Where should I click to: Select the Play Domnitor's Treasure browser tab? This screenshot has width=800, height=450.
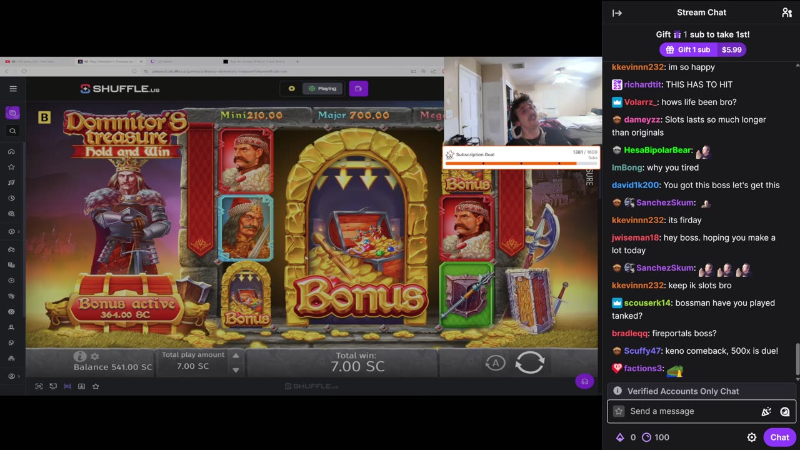tap(109, 61)
